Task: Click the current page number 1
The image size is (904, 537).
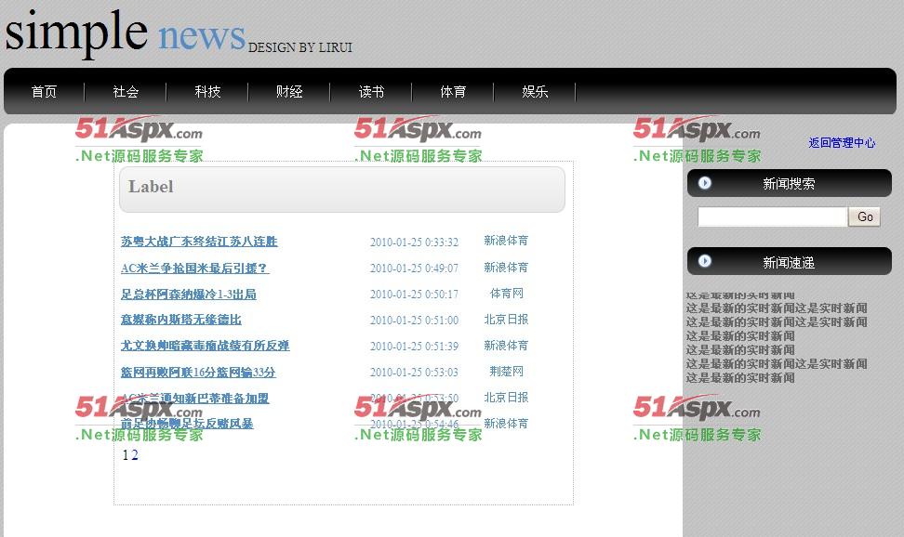Action: click(126, 455)
